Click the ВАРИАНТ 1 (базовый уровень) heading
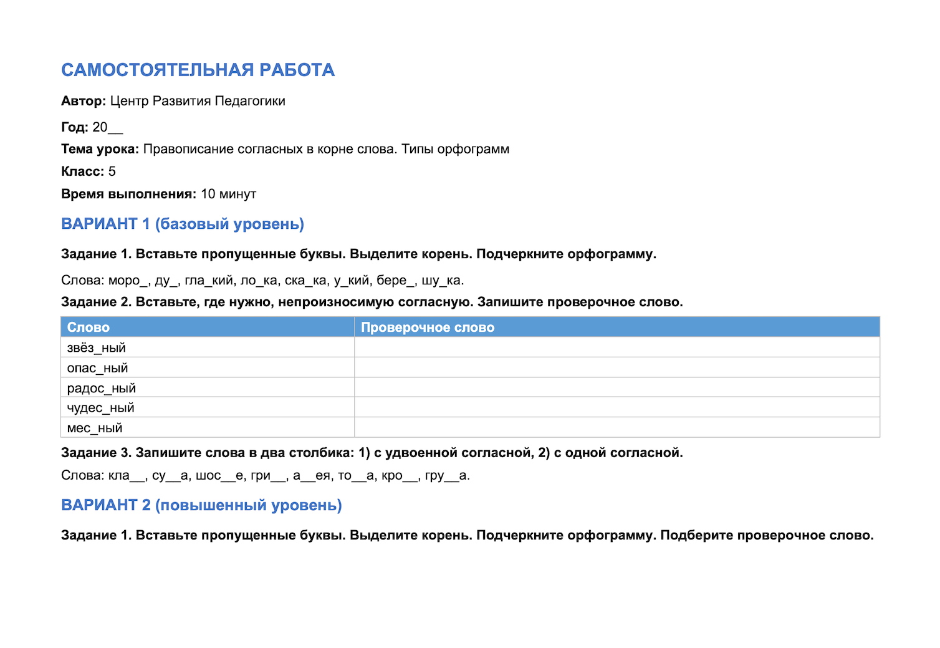The width and height of the screenshot is (940, 648). click(183, 224)
